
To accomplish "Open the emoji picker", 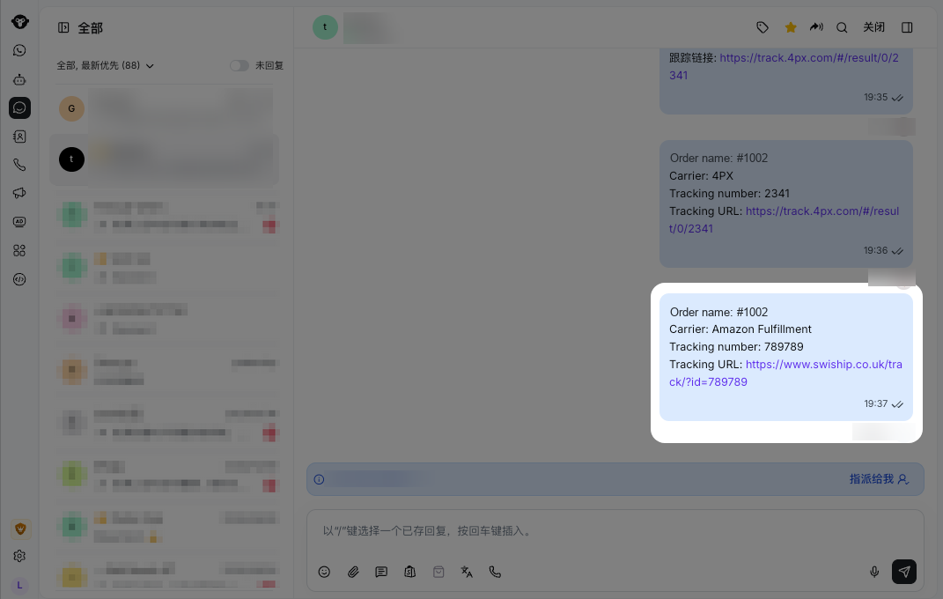I will click(x=324, y=572).
